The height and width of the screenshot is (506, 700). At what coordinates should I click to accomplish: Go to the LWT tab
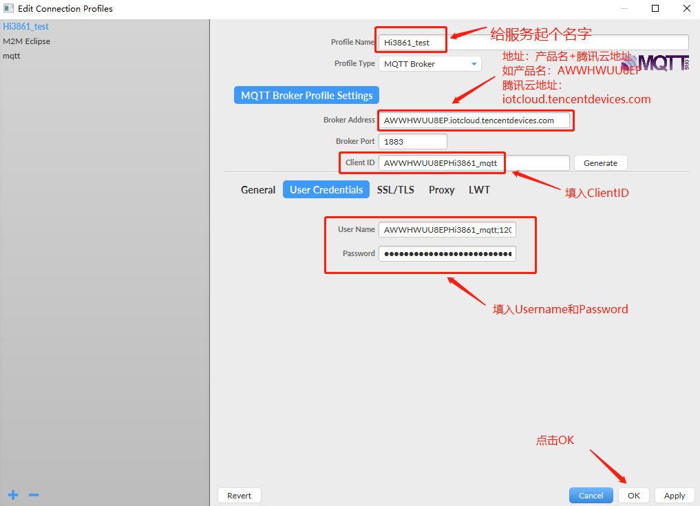[x=479, y=190]
